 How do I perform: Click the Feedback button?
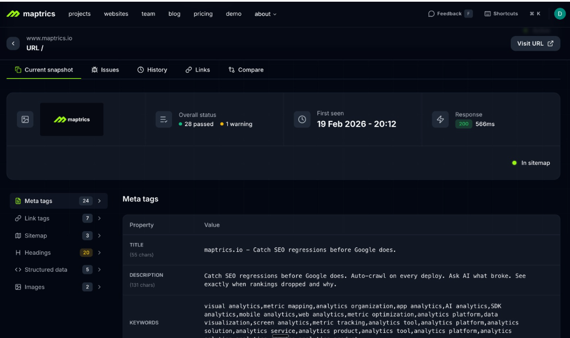click(450, 14)
